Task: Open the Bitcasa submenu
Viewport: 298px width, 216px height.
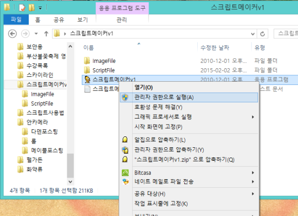Action: tap(189, 173)
